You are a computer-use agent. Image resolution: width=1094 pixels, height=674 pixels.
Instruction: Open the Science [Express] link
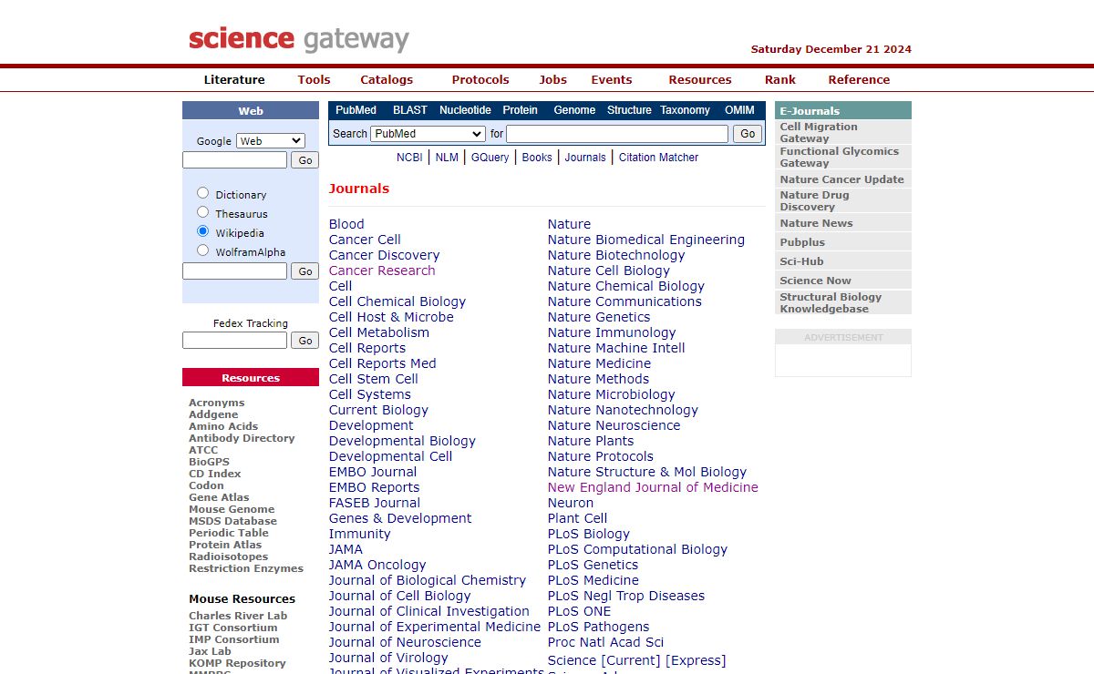tap(696, 660)
